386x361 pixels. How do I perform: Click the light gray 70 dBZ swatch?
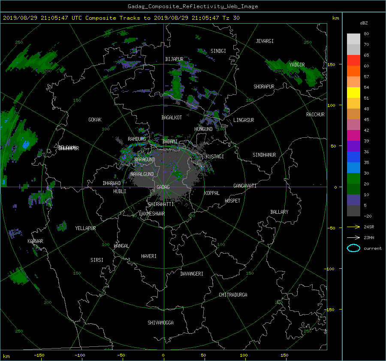pos(353,39)
